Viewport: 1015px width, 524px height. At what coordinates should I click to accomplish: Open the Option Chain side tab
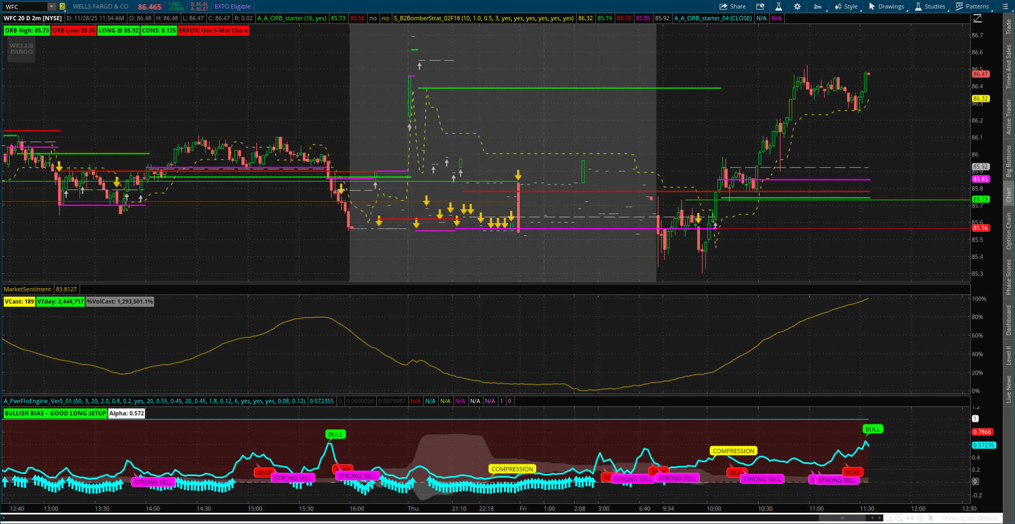(1009, 231)
